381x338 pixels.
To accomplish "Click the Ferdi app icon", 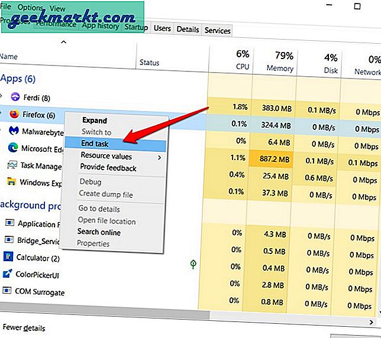I will [x=15, y=97].
